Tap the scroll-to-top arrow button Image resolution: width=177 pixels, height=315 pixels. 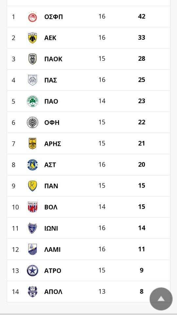(x=161, y=299)
